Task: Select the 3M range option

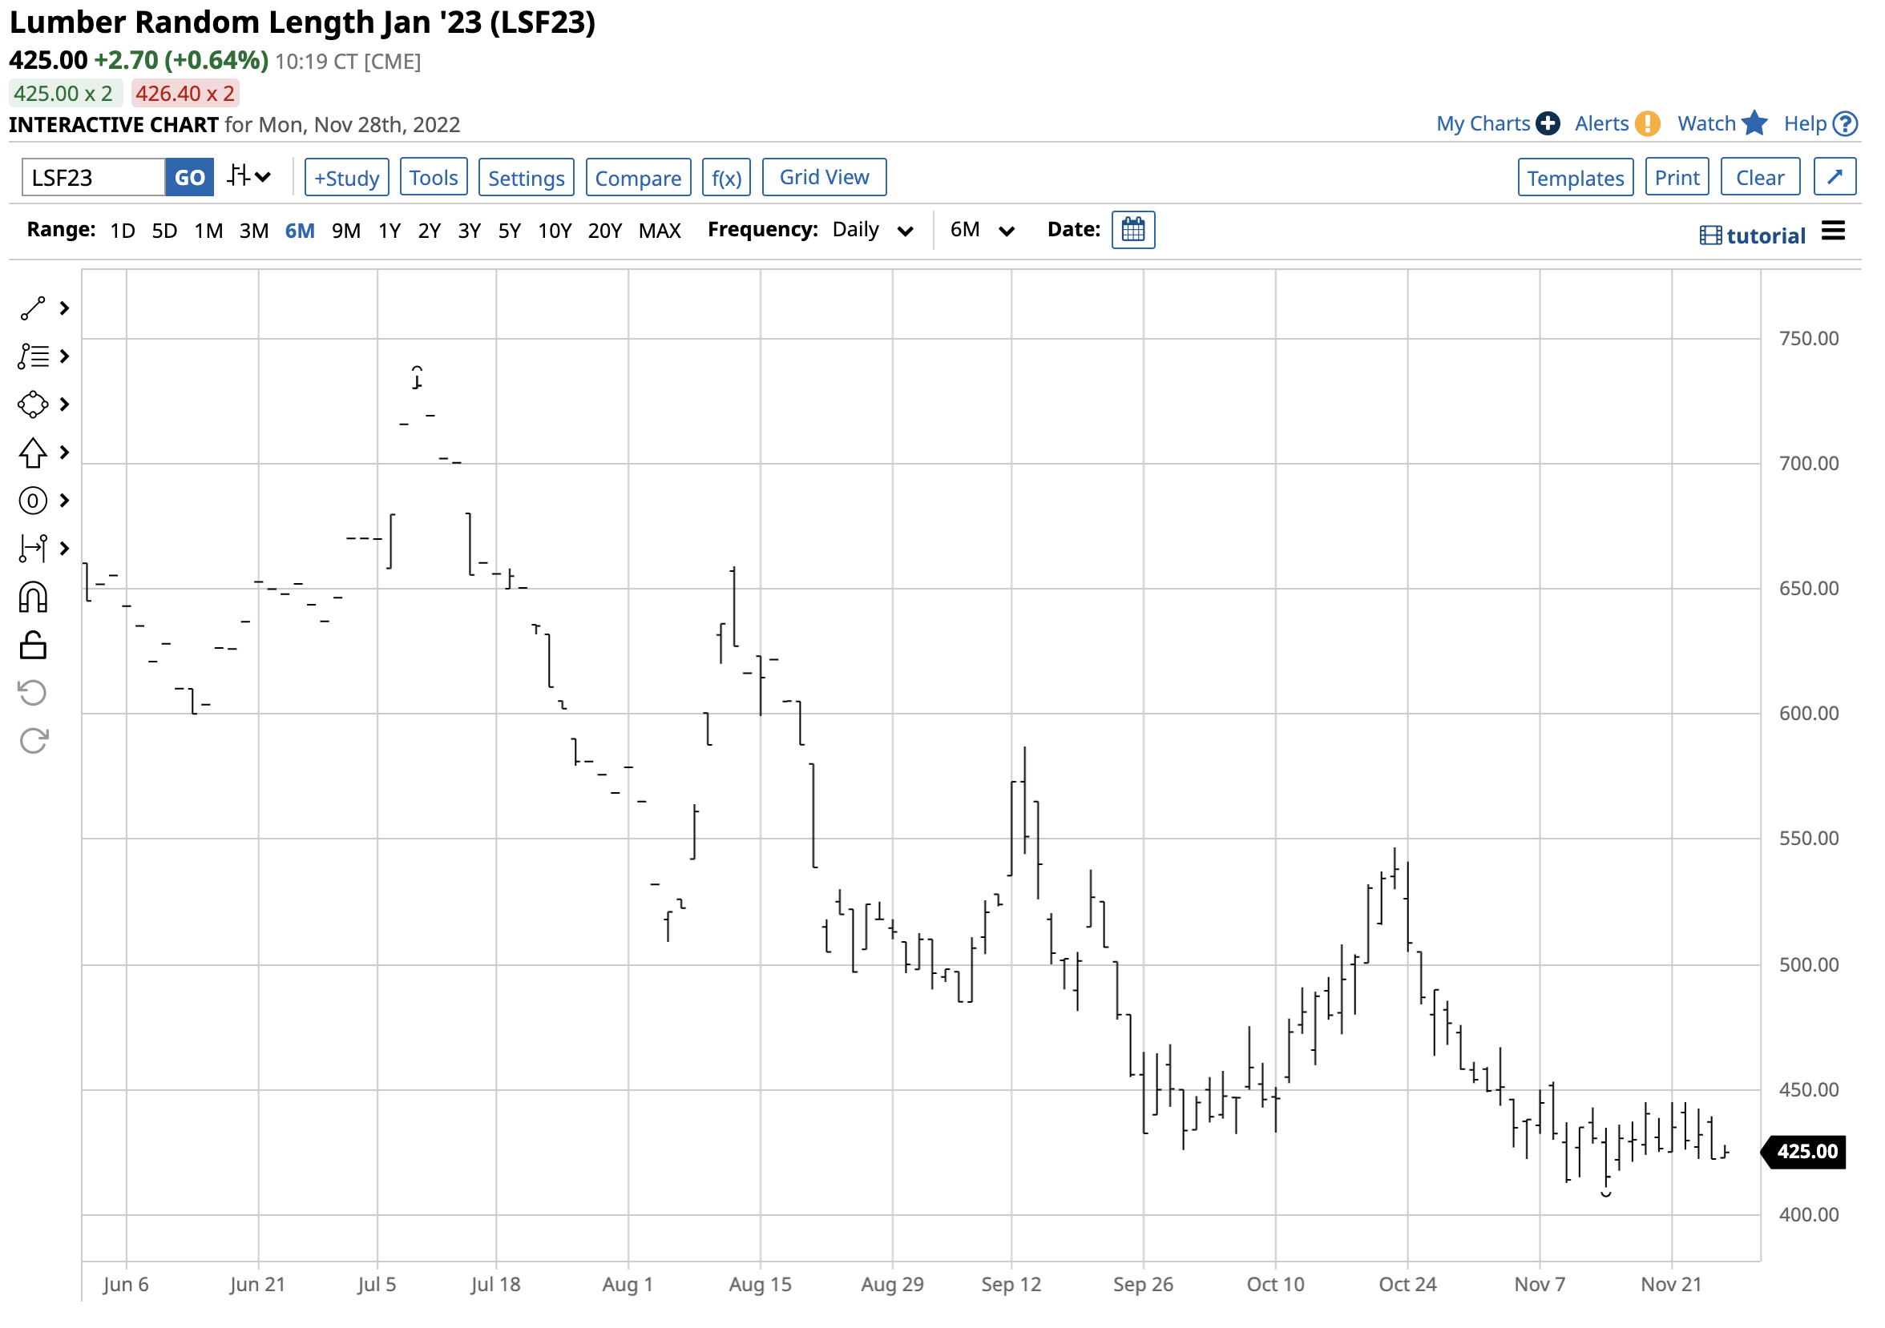Action: [x=254, y=231]
